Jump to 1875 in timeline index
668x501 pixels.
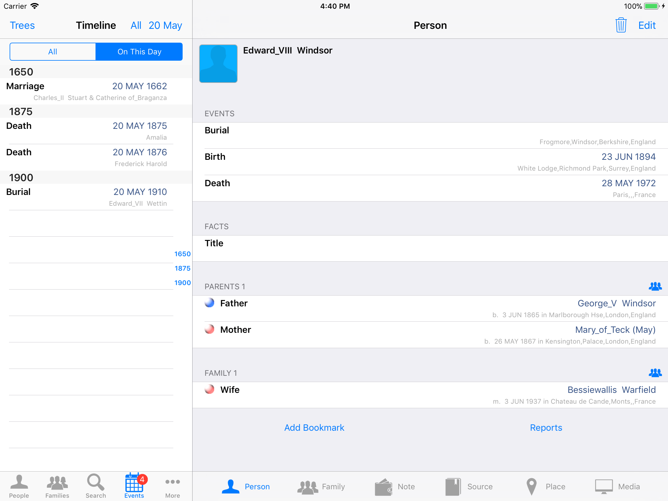(x=182, y=268)
